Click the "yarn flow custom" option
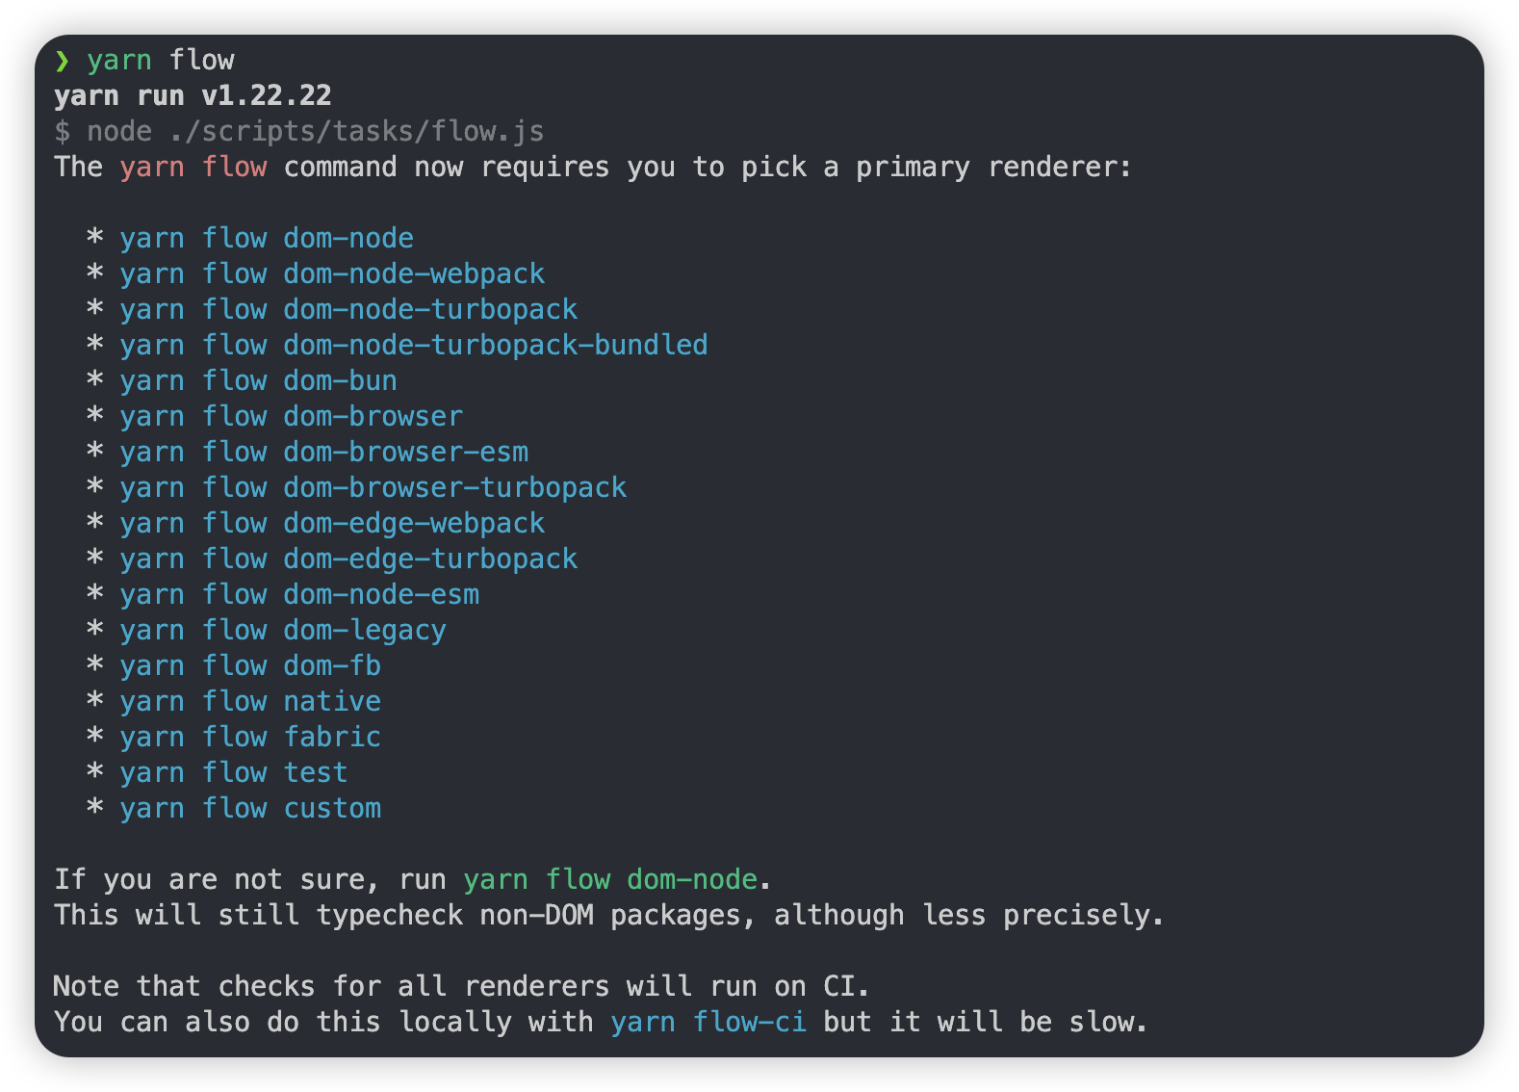Screen dimensions: 1519x1092 pyautogui.click(x=250, y=808)
